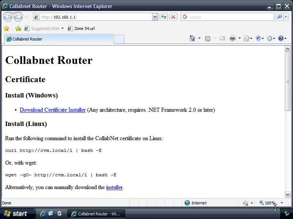Go forward with the Forward arrow button
293x219 pixels.
click(x=18, y=17)
